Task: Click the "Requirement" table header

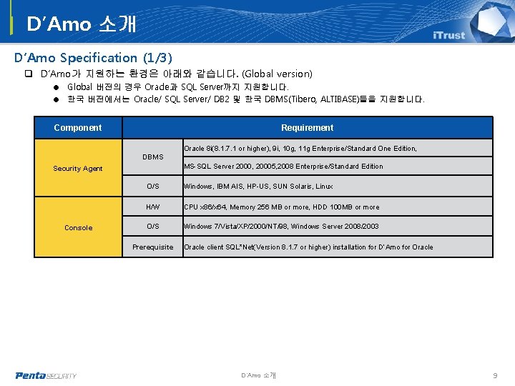Action: point(308,128)
